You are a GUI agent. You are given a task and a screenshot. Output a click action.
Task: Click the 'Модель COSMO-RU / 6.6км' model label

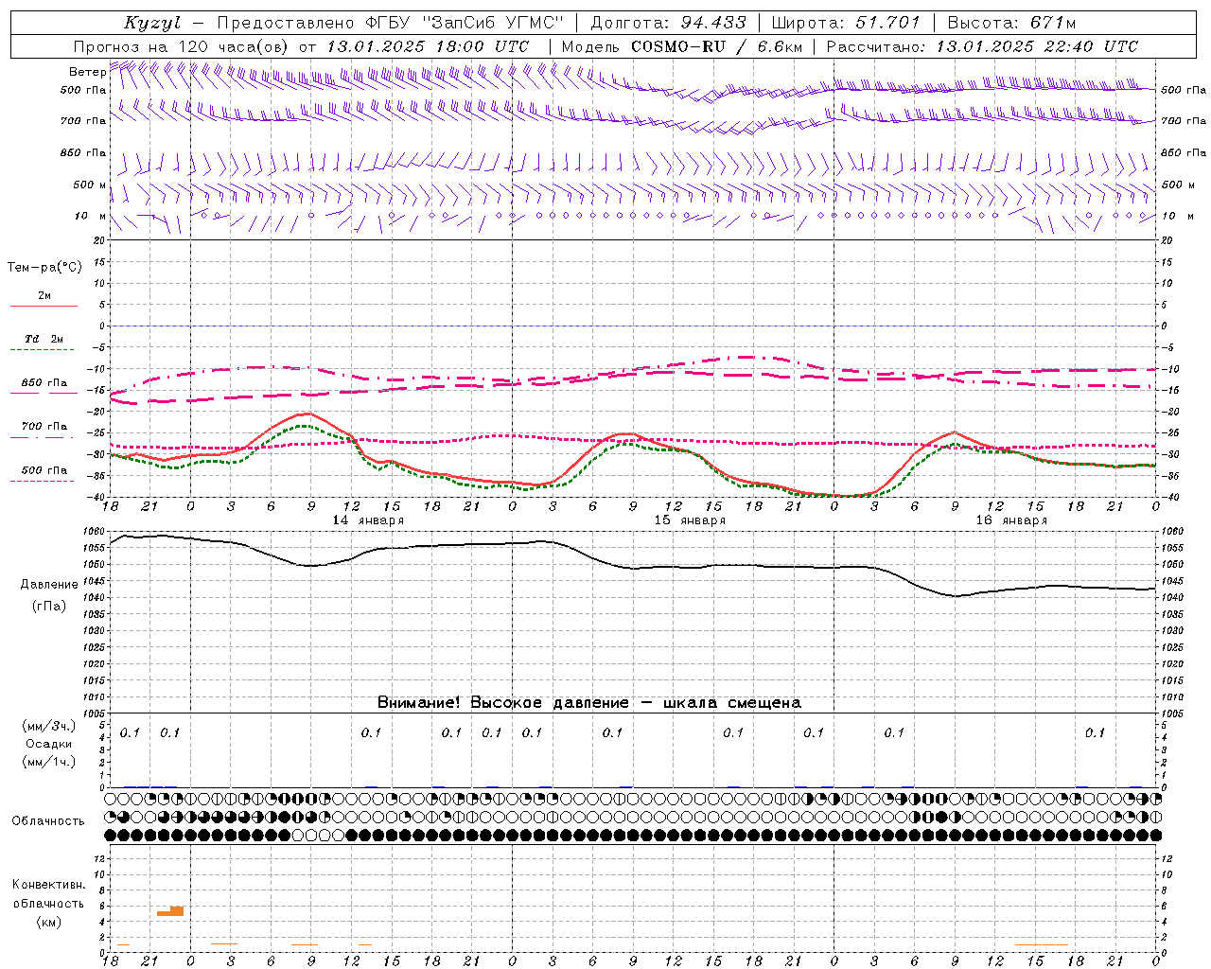coord(681,46)
